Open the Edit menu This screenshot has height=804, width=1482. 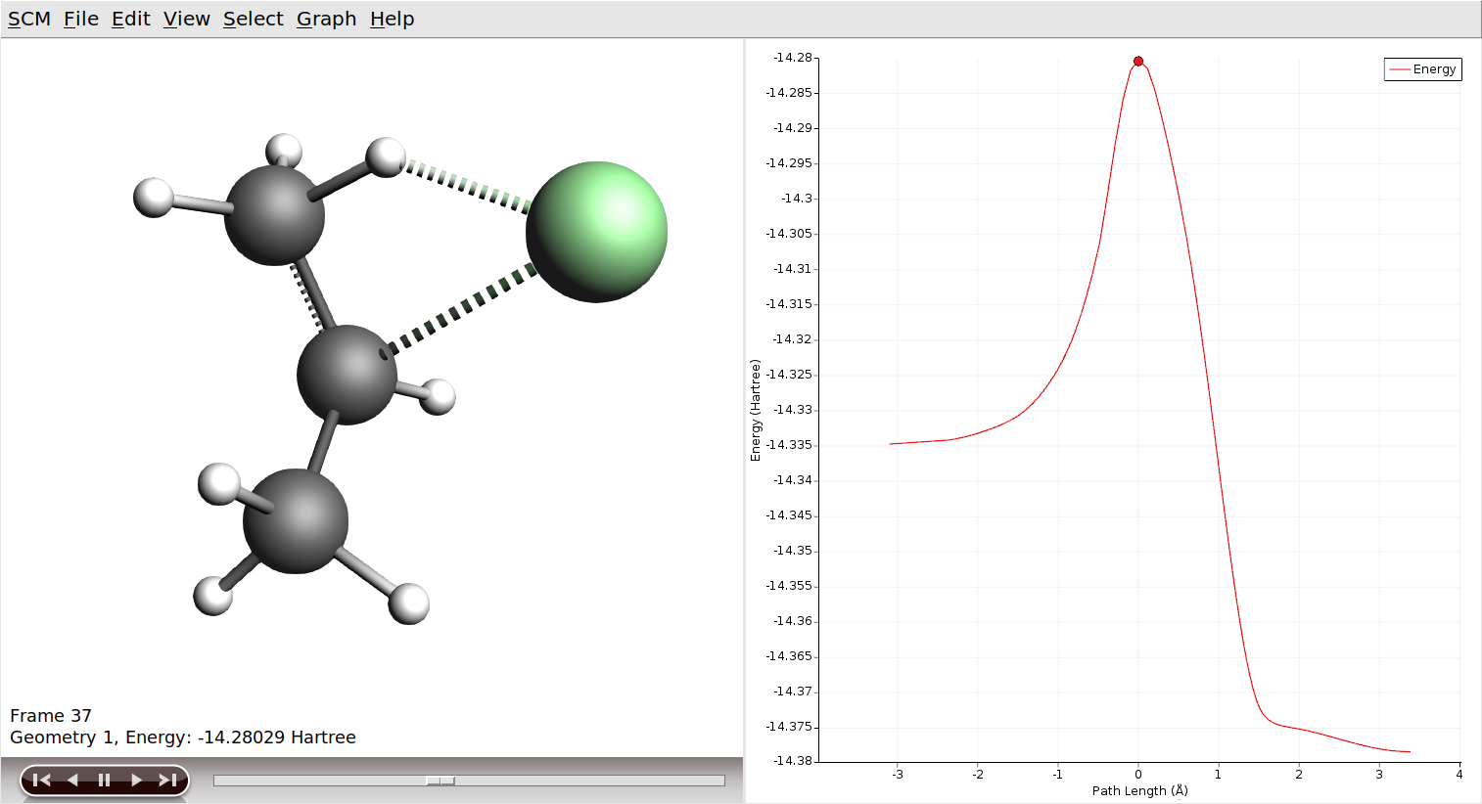pos(130,19)
